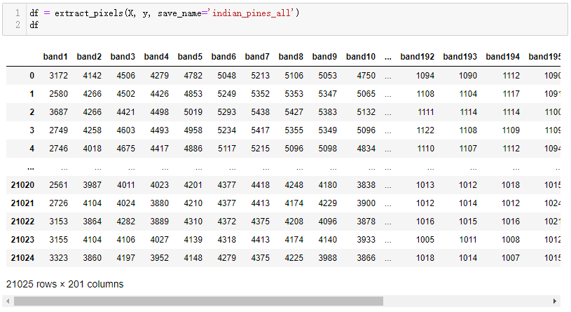Click value 4139 in row 21023
571x312 pixels.
coord(193,240)
